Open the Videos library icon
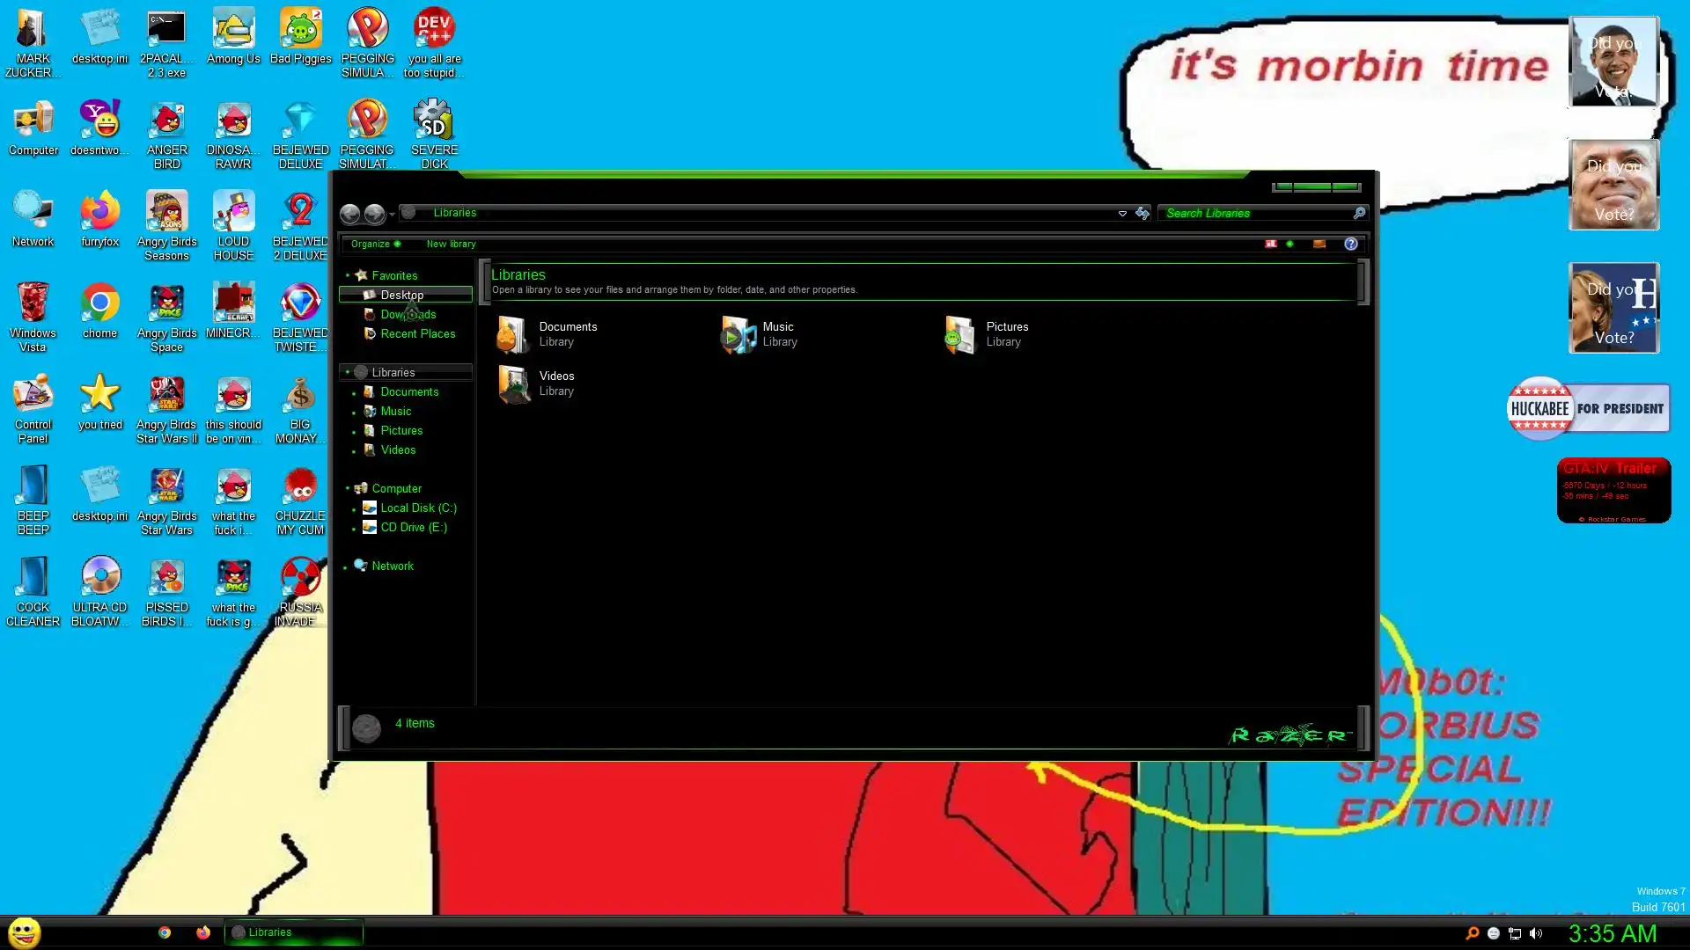 click(513, 384)
